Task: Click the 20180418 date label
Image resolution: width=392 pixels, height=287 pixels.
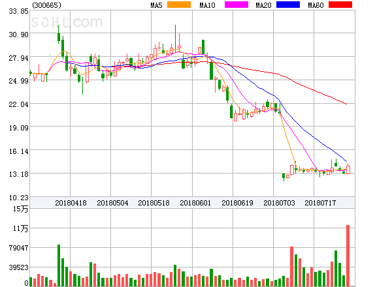Action: 71,203
